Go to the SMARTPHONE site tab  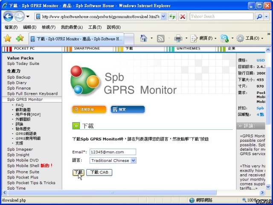(x=88, y=49)
